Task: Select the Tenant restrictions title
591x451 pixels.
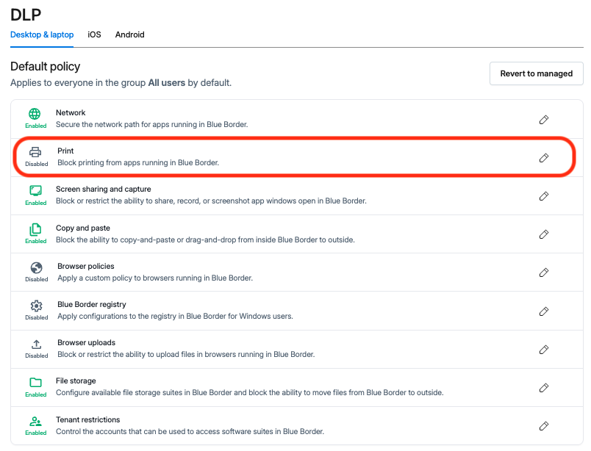Action: point(87,419)
